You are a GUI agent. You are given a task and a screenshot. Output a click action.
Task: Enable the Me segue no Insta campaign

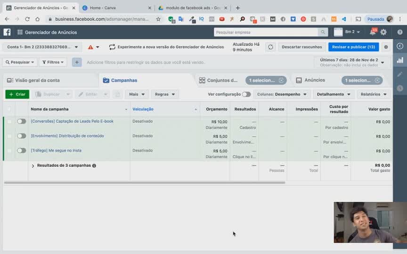click(x=22, y=151)
